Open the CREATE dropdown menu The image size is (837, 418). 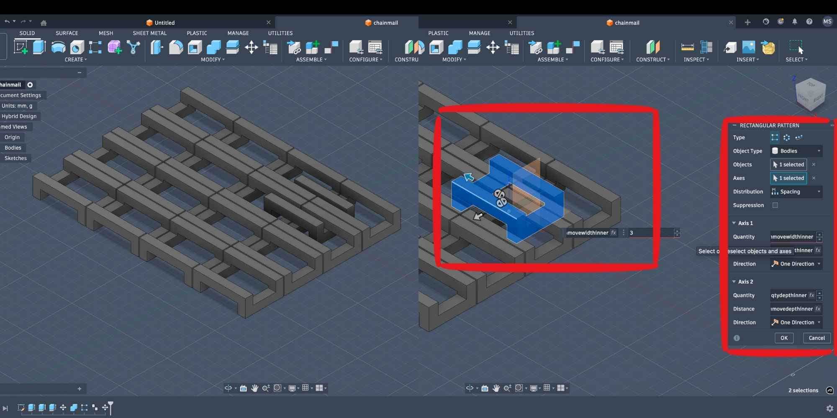[76, 60]
